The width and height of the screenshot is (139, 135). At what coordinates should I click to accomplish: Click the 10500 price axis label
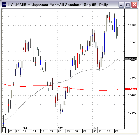(132, 78)
